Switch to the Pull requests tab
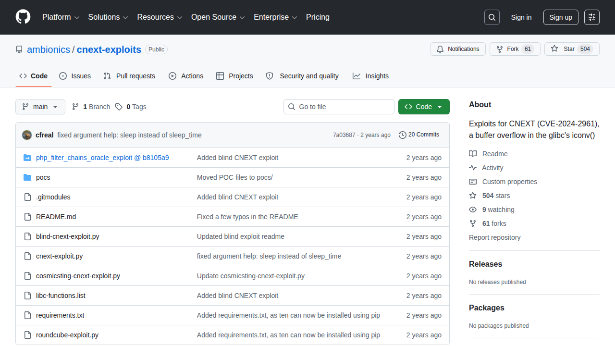This screenshot has width=615, height=346. tap(129, 76)
